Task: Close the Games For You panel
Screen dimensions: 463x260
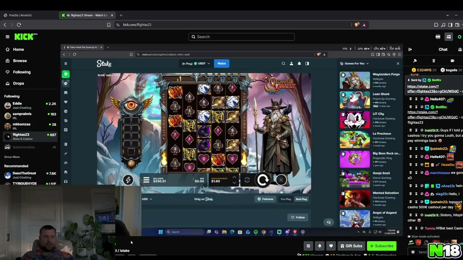Action: coord(398,64)
